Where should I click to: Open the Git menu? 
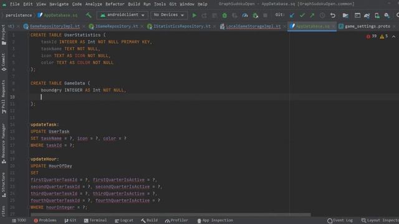tap(173, 4)
